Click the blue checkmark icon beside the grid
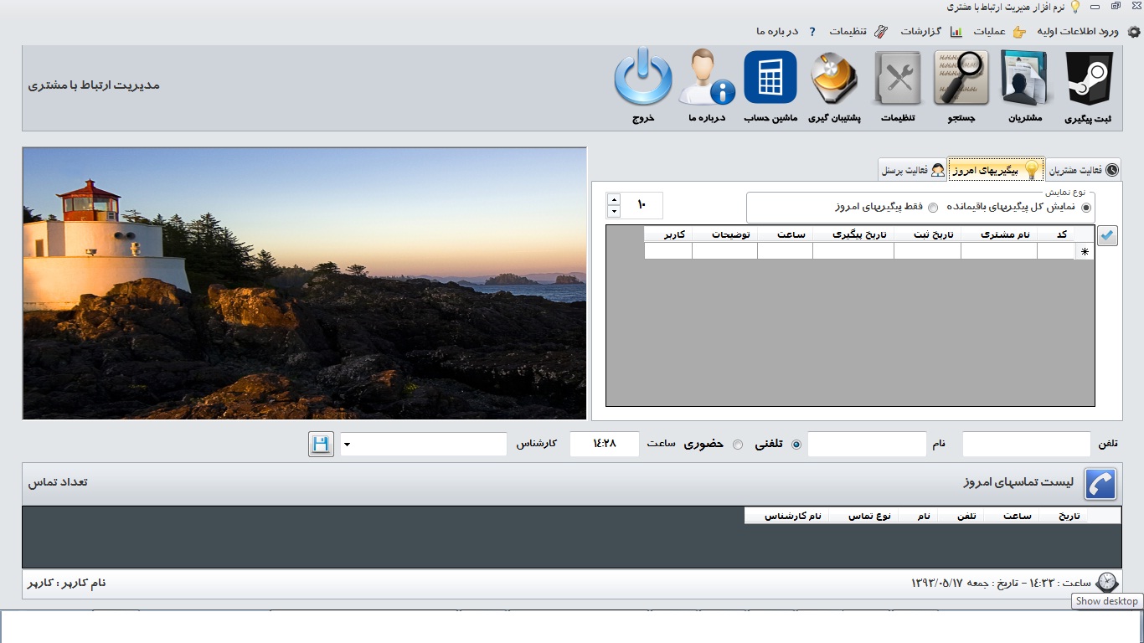The height and width of the screenshot is (643, 1144). pos(1107,236)
